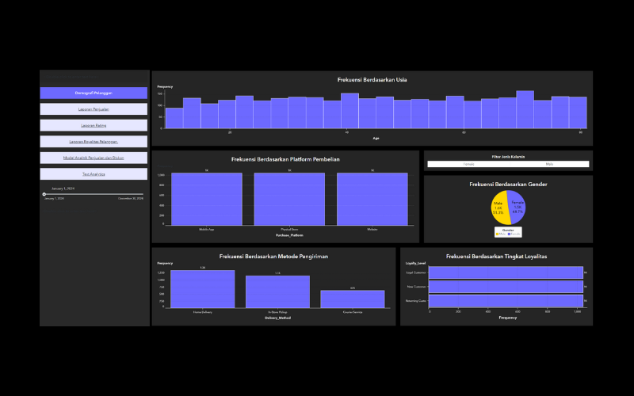
Task: Open the Demografi Pelanggan page
Action: pos(94,93)
